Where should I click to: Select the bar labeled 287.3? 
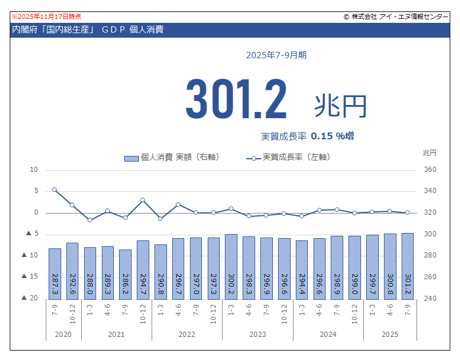(54, 273)
